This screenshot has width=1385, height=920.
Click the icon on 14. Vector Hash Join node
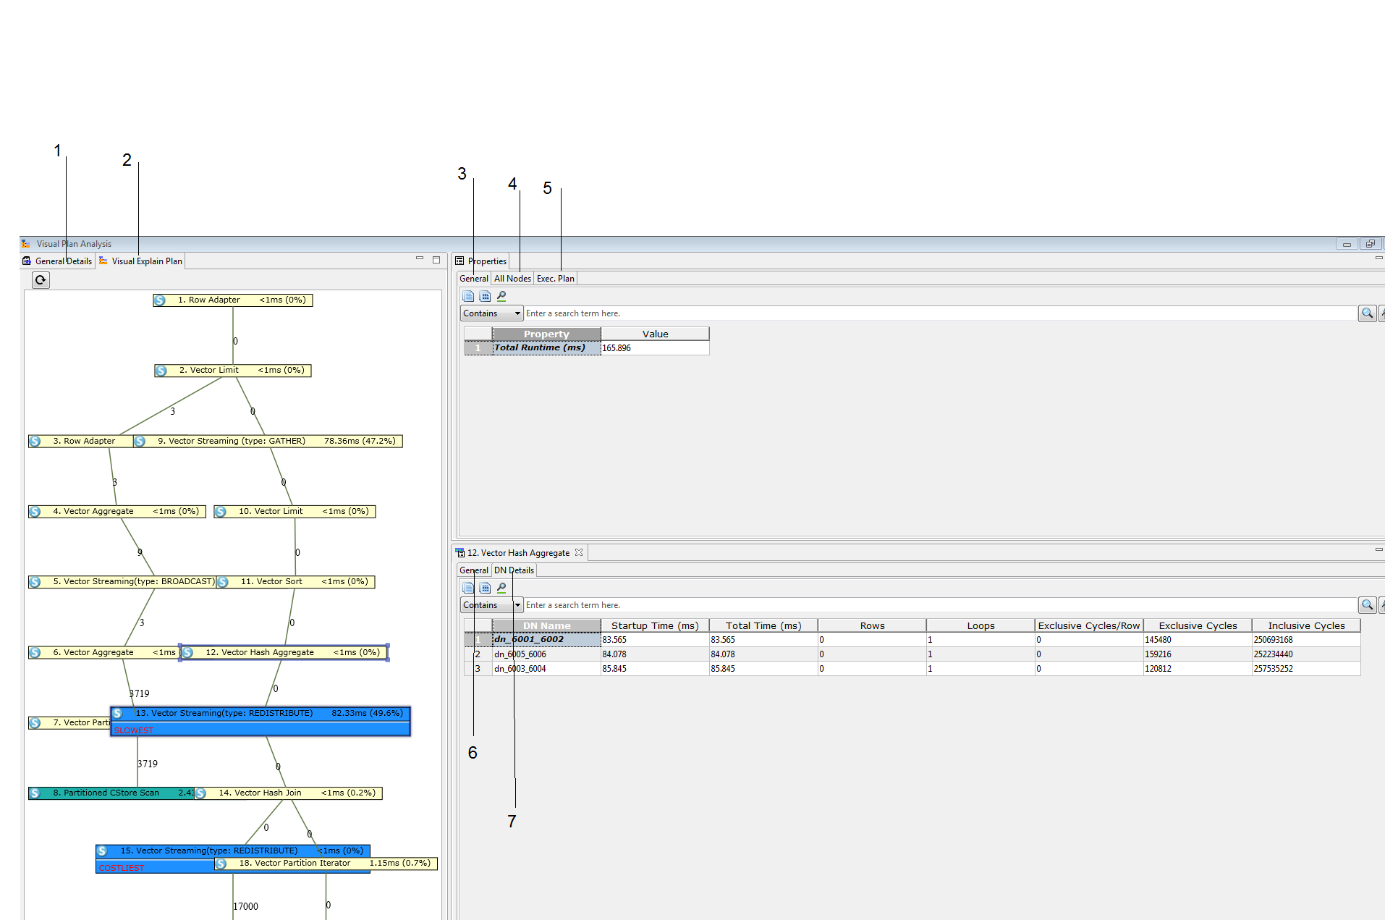point(201,793)
